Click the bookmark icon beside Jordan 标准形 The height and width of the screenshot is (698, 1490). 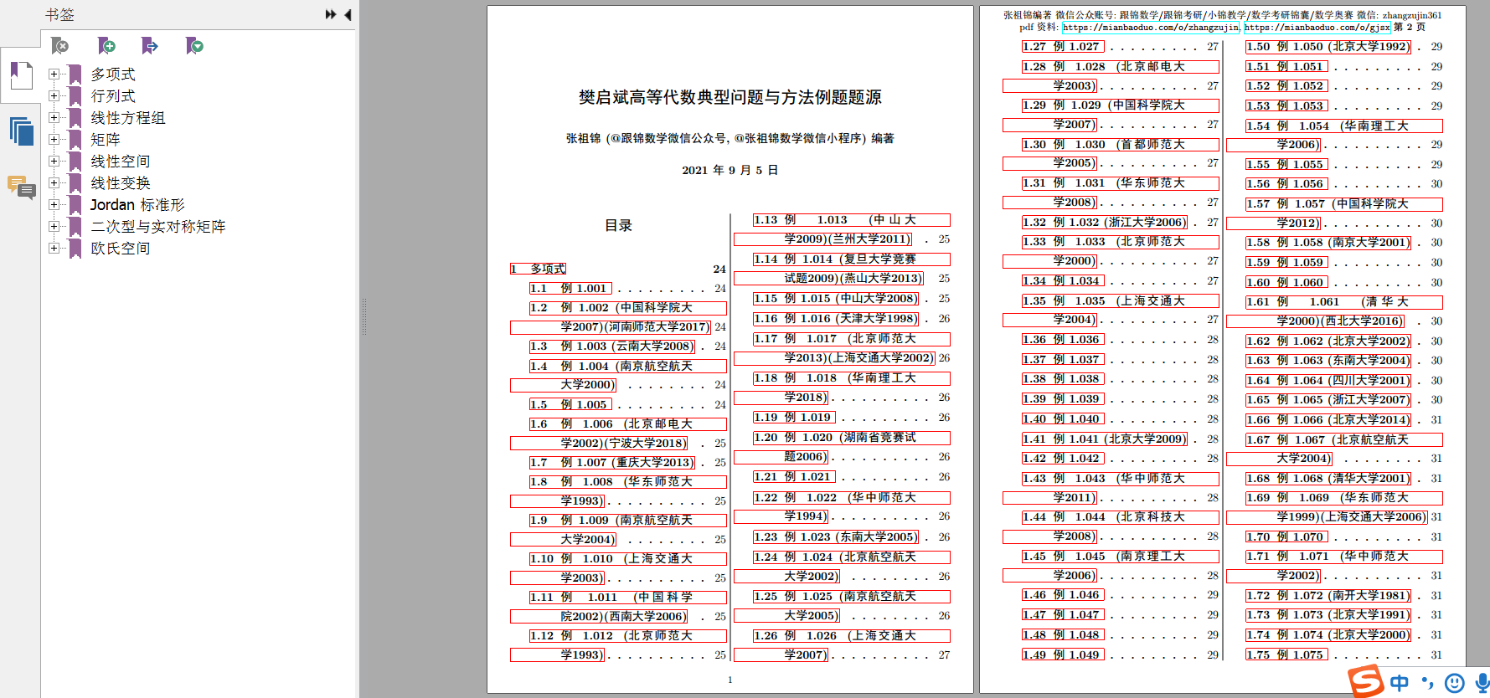pos(75,205)
